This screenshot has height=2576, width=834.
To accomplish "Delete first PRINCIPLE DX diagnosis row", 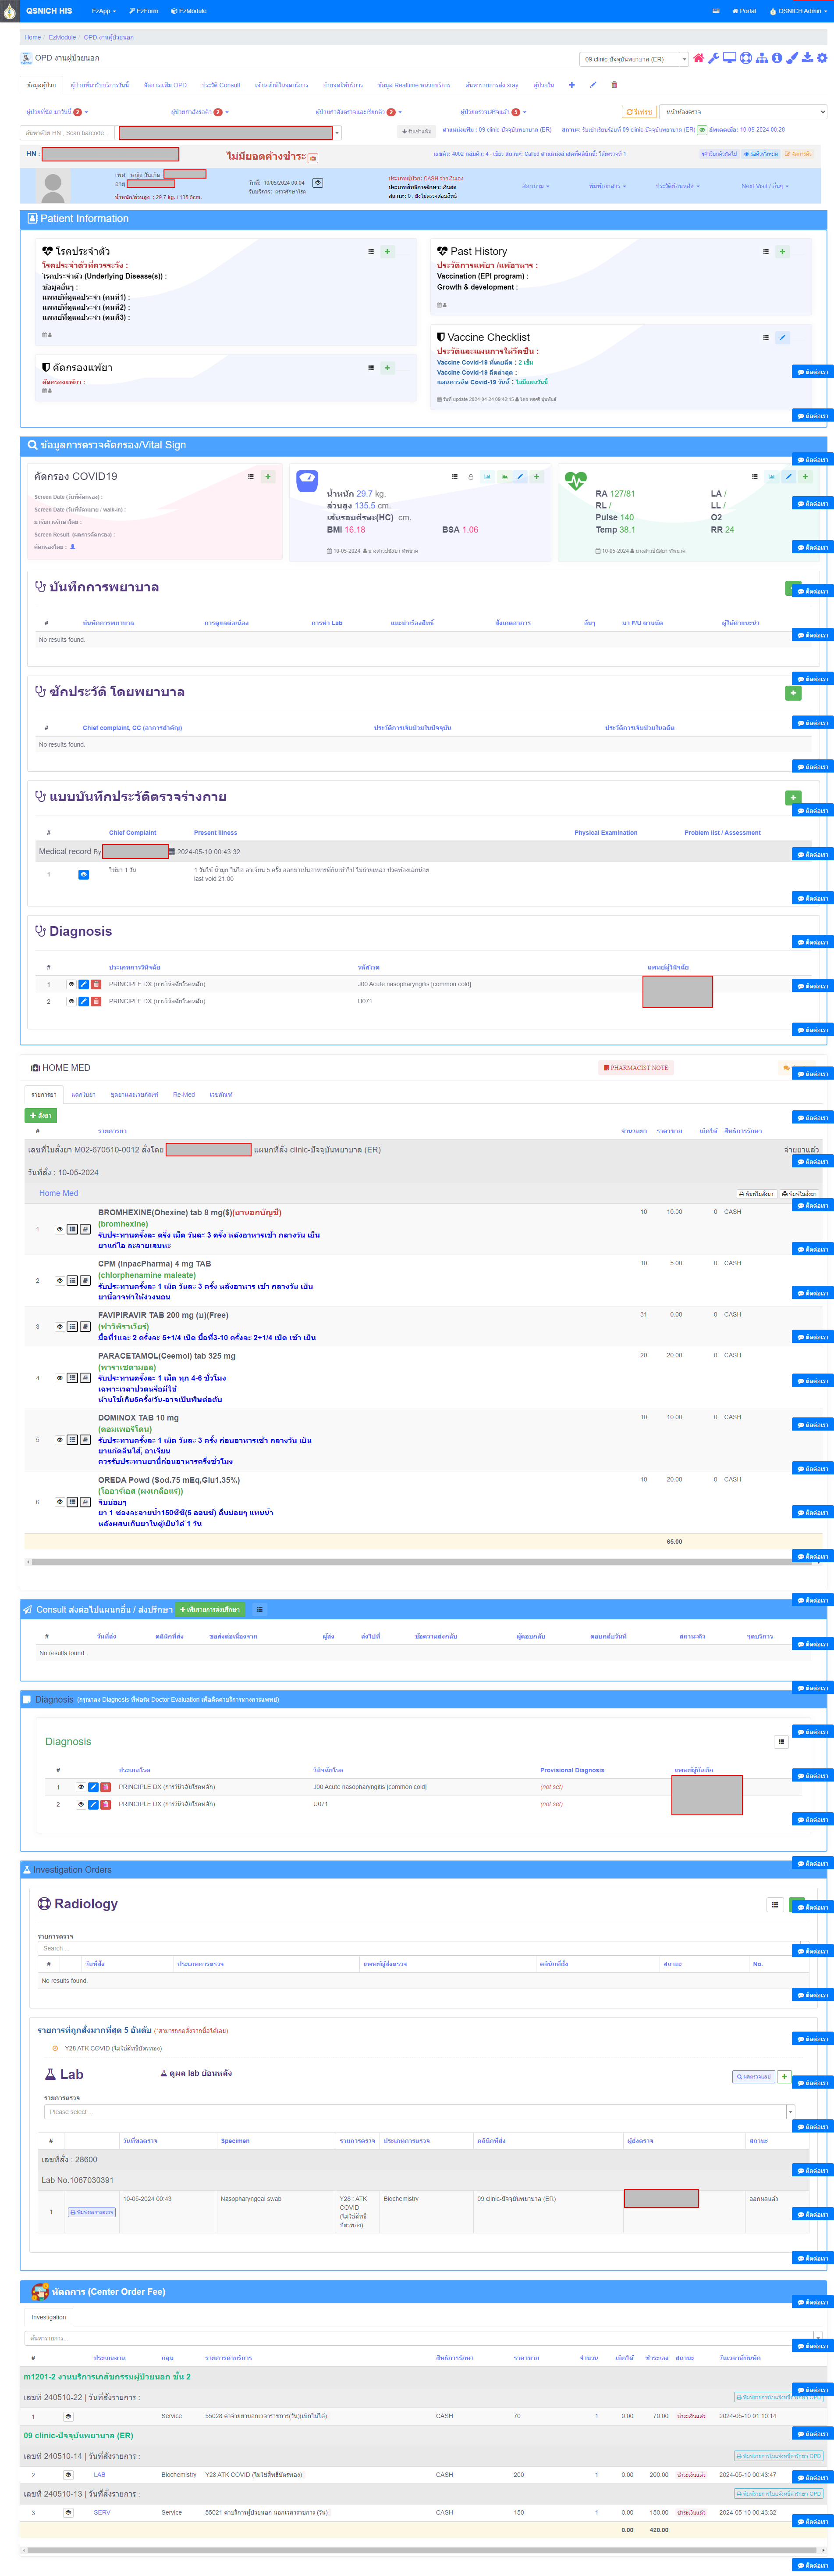I will tap(97, 984).
